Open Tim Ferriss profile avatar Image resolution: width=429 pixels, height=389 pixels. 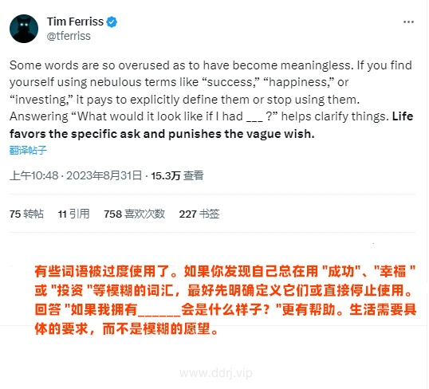pyautogui.click(x=24, y=29)
